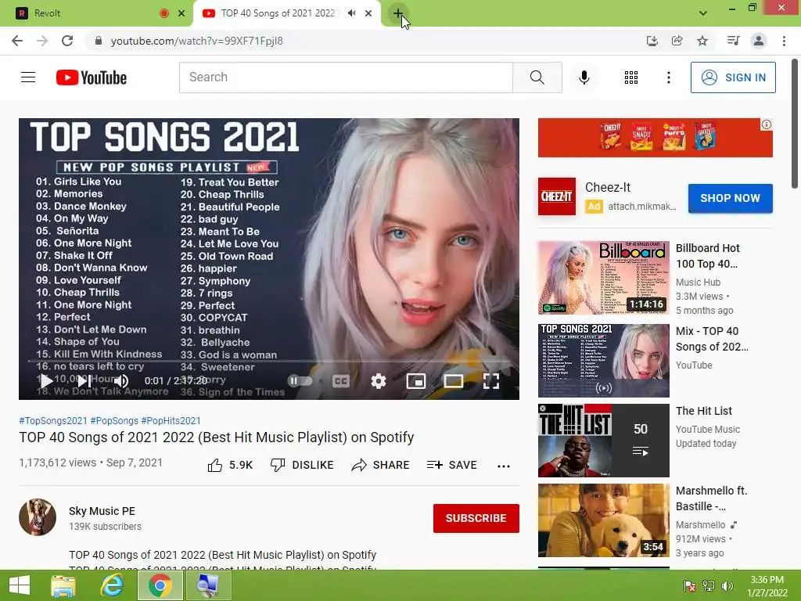The width and height of the screenshot is (801, 601).
Task: Open File Explorer from taskbar
Action: pyautogui.click(x=63, y=585)
